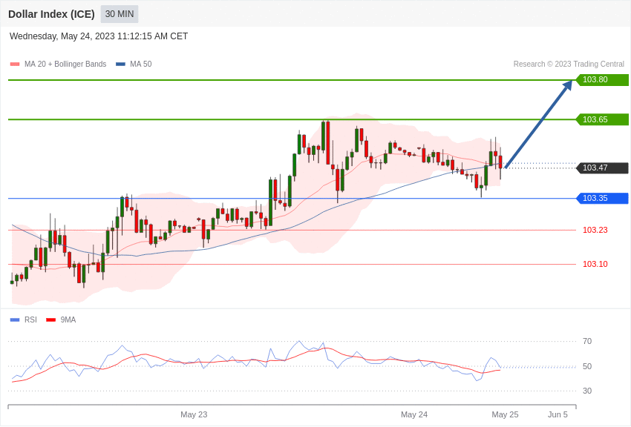Screen dimensions: 631x427
Task: Select the 103.47 current price tag
Action: (602, 168)
